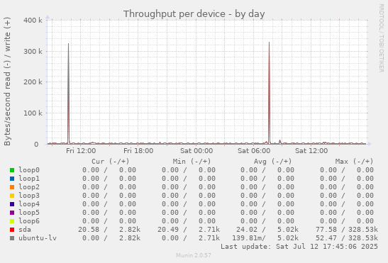388x263 pixels.
Task: Click the 'Cur (-/+)' column header
Action: coord(111,162)
